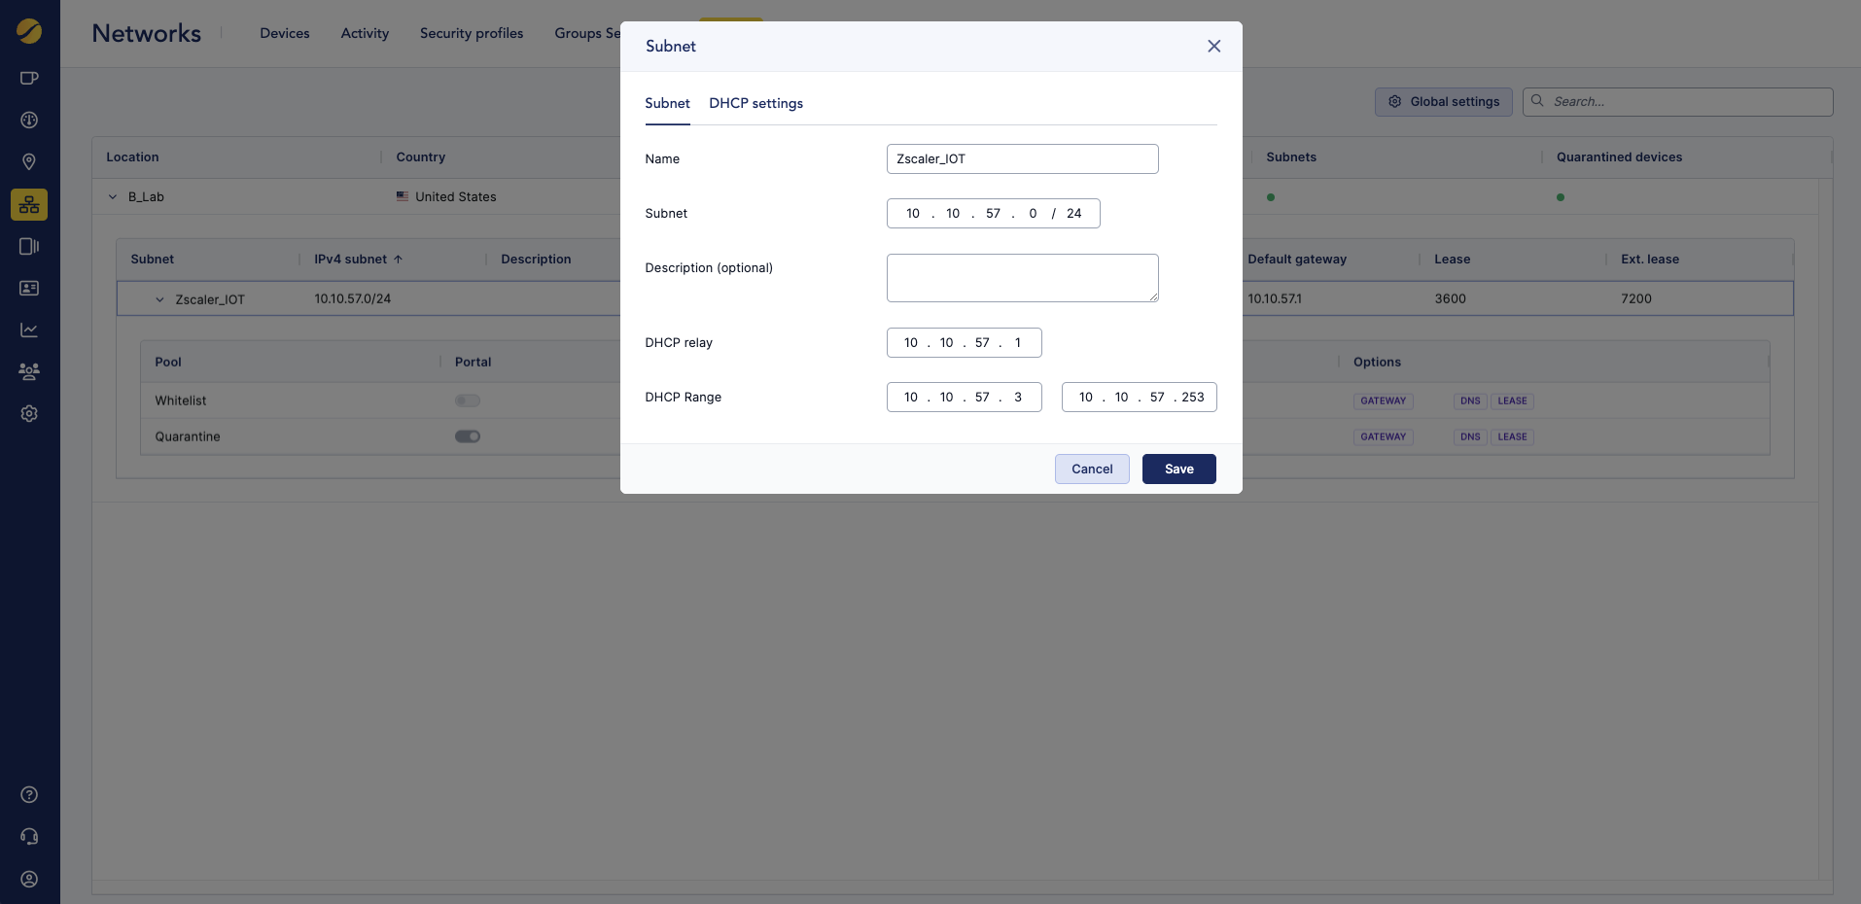
Task: Click the user account profile icon
Action: 29,880
